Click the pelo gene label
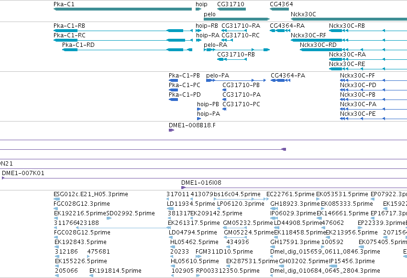The image size is (407, 278). click(210, 14)
